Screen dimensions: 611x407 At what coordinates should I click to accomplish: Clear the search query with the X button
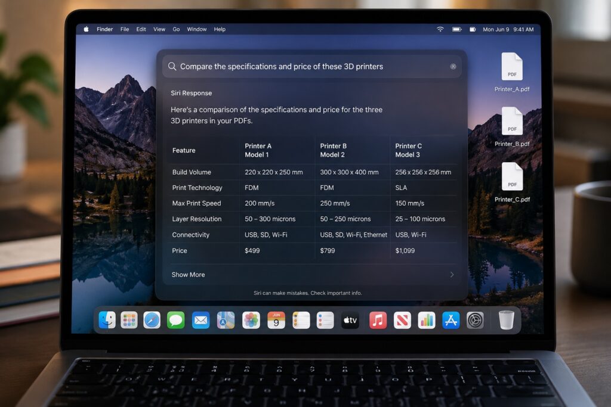click(453, 67)
